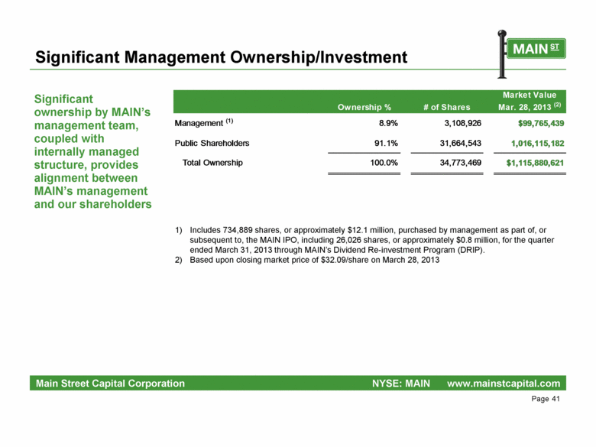Click the $1,115,880,621 total market value
The height and width of the screenshot is (447, 596).
pos(535,163)
